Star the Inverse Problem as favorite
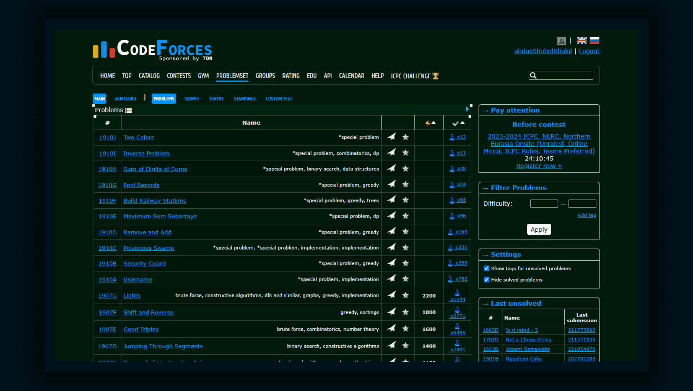Screen dimensions: 693x391 point(405,153)
